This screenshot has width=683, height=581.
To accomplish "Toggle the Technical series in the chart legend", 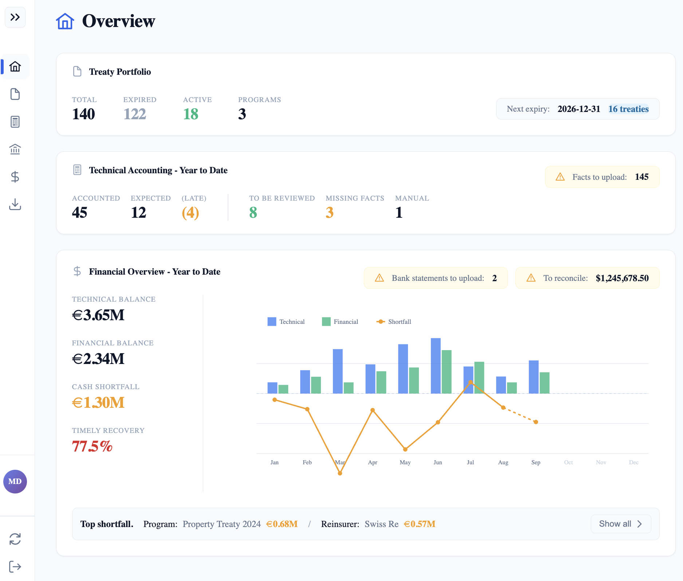I will (x=286, y=321).
